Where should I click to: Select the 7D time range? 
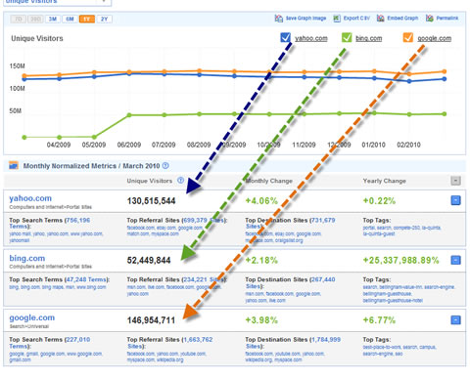[19, 20]
